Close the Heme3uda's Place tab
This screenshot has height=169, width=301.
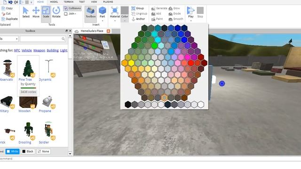coord(109,31)
